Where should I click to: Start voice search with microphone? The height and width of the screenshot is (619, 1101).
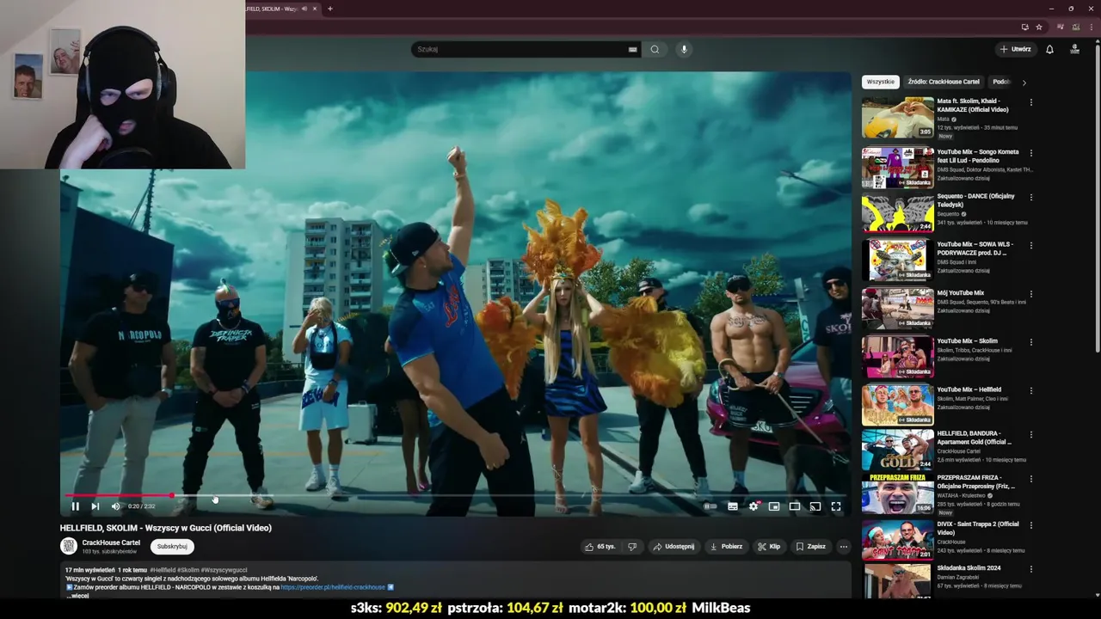685,49
